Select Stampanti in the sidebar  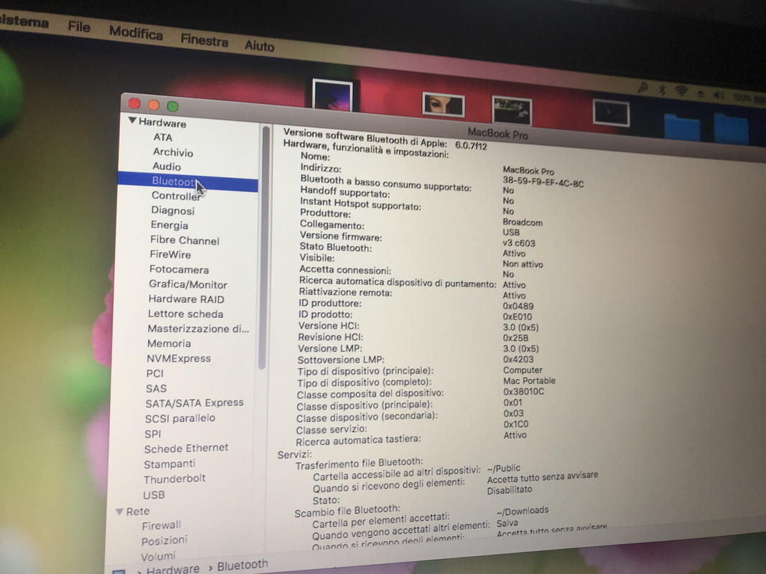169,464
